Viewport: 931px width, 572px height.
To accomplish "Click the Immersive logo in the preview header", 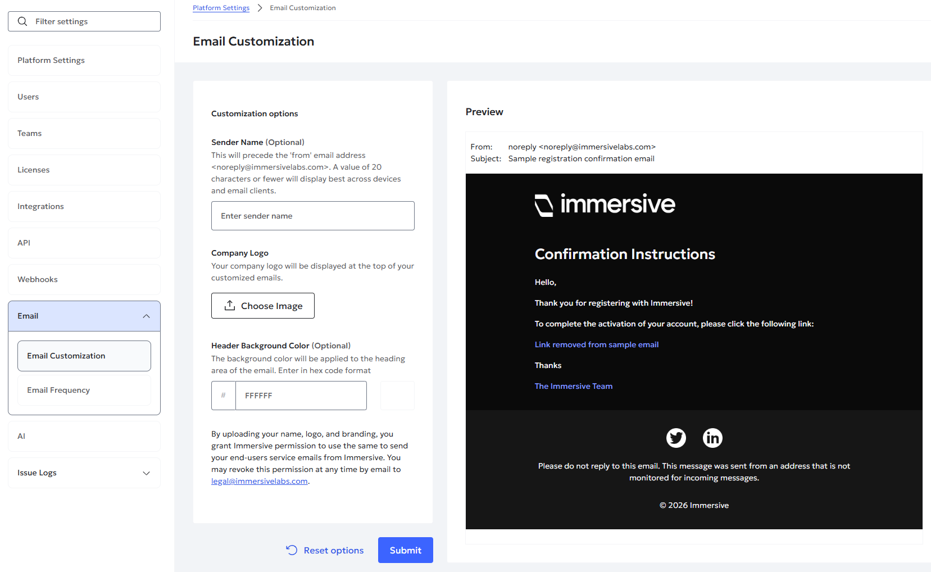I will pyautogui.click(x=605, y=205).
